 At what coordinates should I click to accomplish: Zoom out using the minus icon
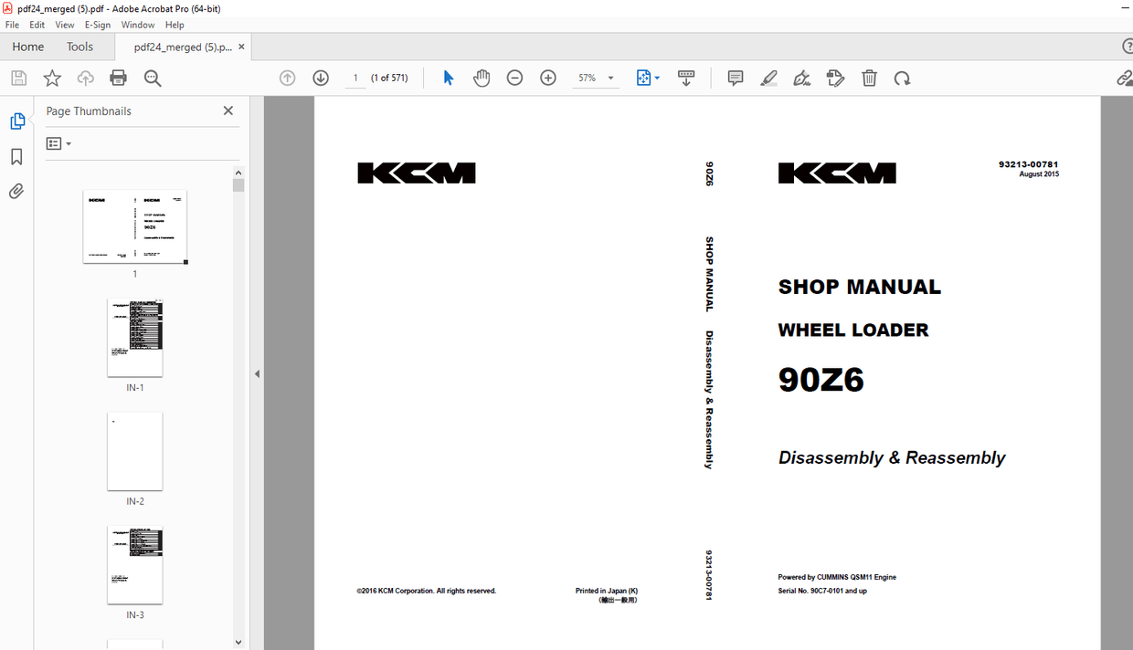514,78
